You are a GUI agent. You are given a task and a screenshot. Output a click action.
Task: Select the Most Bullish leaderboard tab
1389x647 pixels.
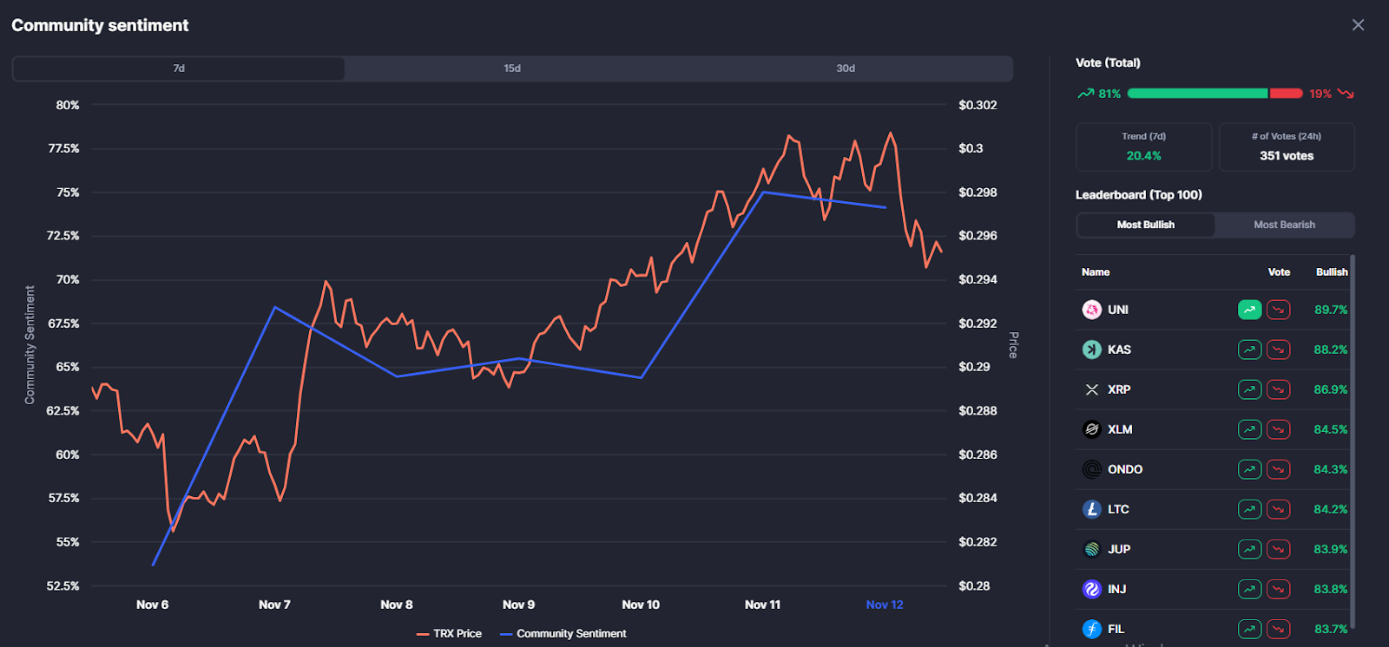coord(1145,225)
